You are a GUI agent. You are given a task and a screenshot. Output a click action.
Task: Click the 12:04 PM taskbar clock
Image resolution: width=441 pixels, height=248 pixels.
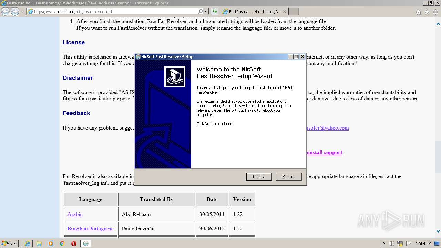(423, 244)
